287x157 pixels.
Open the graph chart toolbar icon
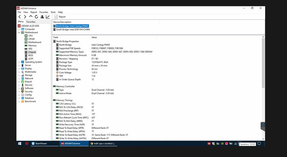click(48, 17)
